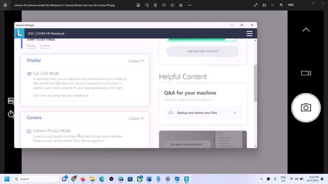This screenshot has width=328, height=184.
Task: Open File Explorer from the taskbar
Action: (x=92, y=179)
